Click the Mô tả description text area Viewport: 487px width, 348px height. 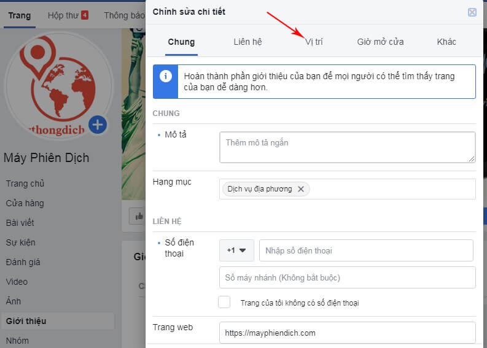point(347,147)
